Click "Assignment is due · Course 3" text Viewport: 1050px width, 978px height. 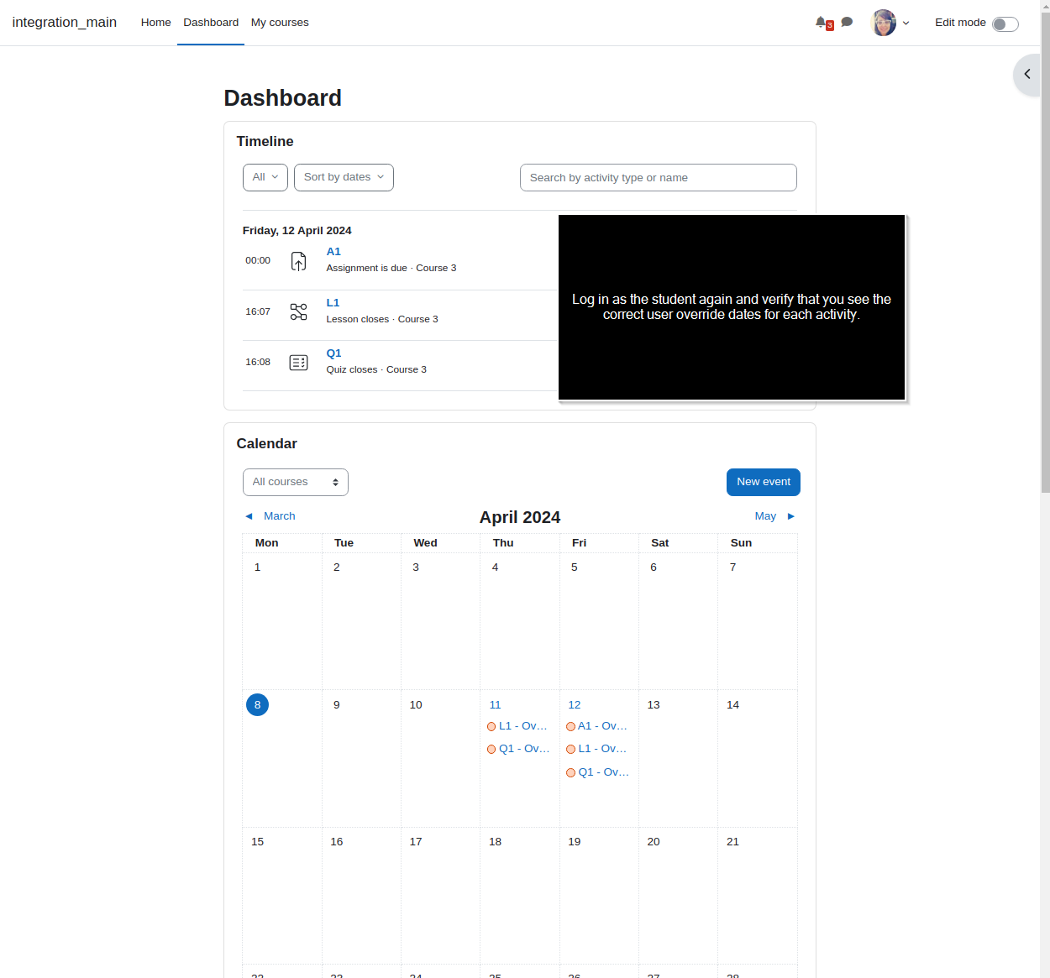(391, 269)
